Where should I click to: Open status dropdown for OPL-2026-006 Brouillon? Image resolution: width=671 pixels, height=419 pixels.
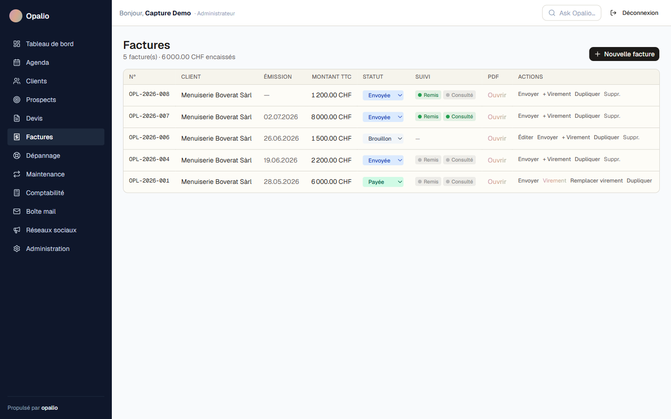(383, 139)
